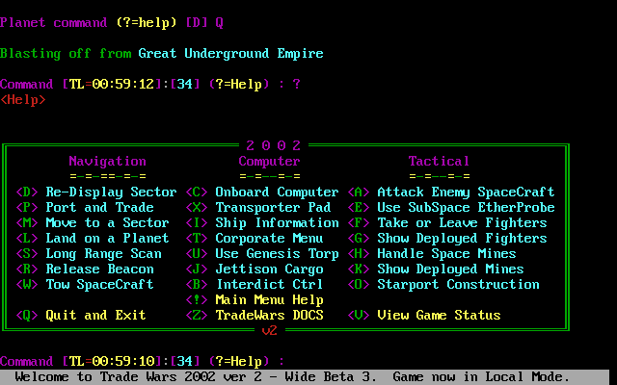617x385 pixels.
Task: Click the red v2 label
Action: [x=270, y=331]
